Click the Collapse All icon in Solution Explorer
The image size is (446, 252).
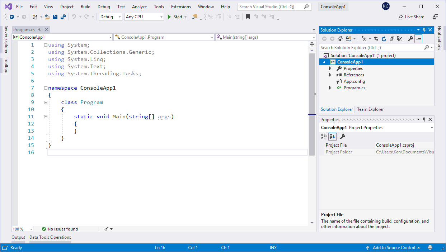point(392,39)
